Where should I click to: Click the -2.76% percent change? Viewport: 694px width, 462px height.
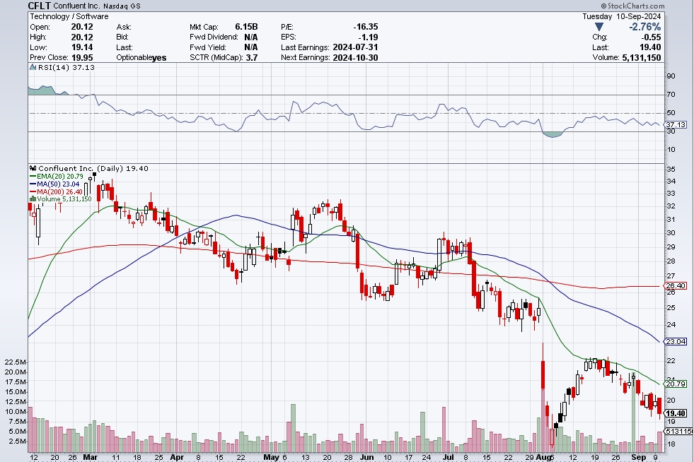tap(645, 27)
